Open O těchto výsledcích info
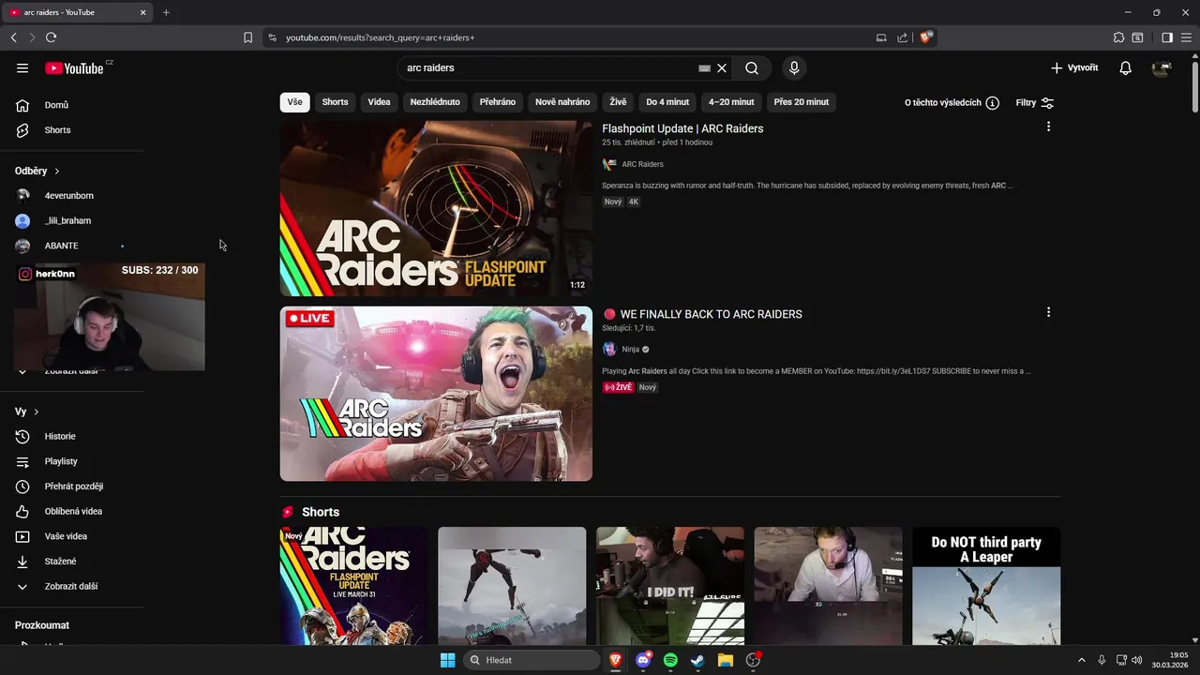This screenshot has width=1200, height=675. click(x=952, y=102)
